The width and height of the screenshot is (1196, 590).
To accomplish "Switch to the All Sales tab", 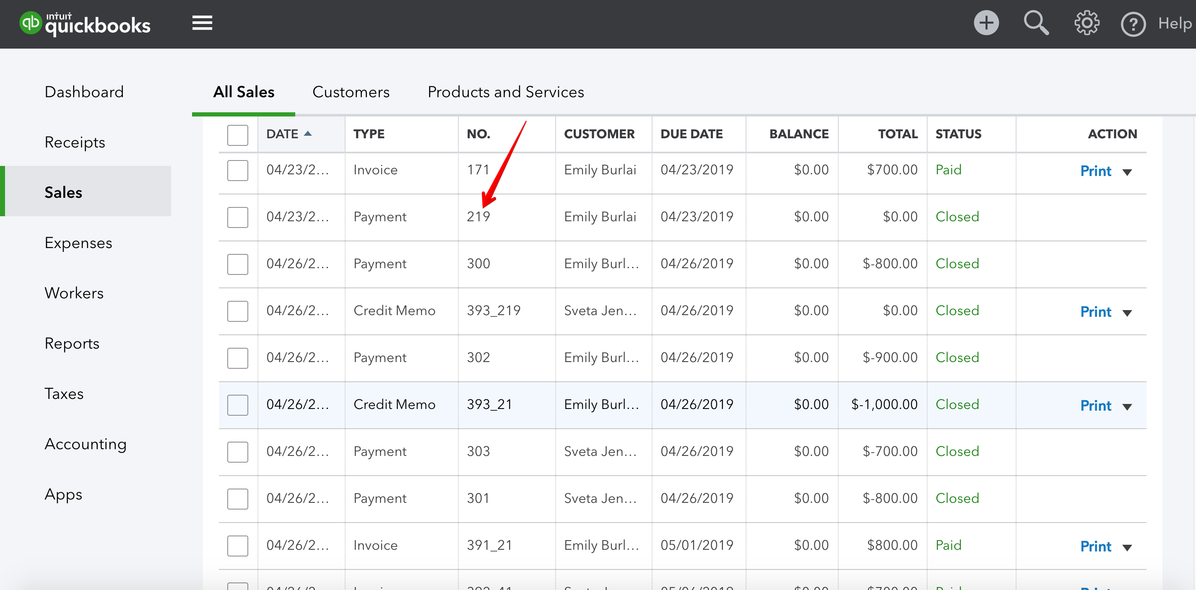I will pyautogui.click(x=244, y=92).
